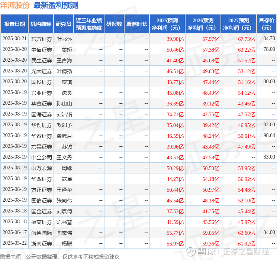Click analyst name 王文丹
Viewport: 277px width, 260px height.
(x=64, y=157)
